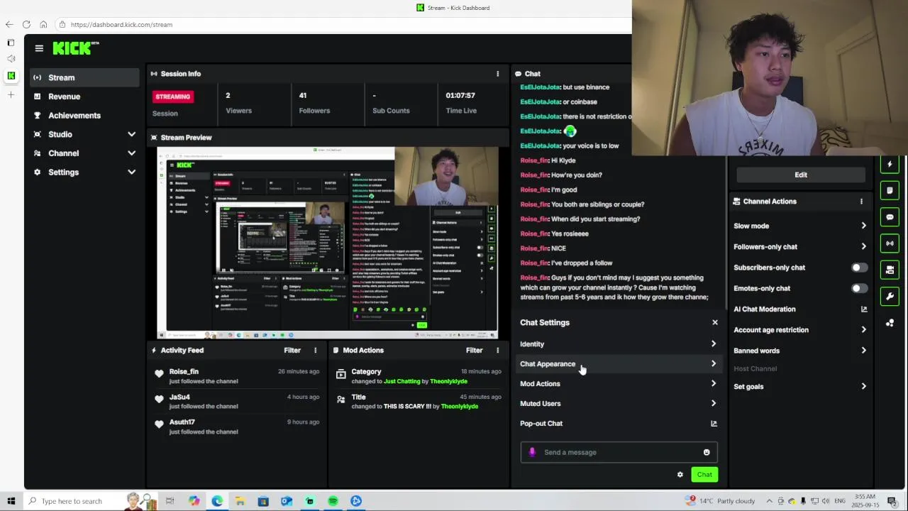Open the lightning bolt quick actions widget
This screenshot has height=511, width=908.
click(890, 165)
